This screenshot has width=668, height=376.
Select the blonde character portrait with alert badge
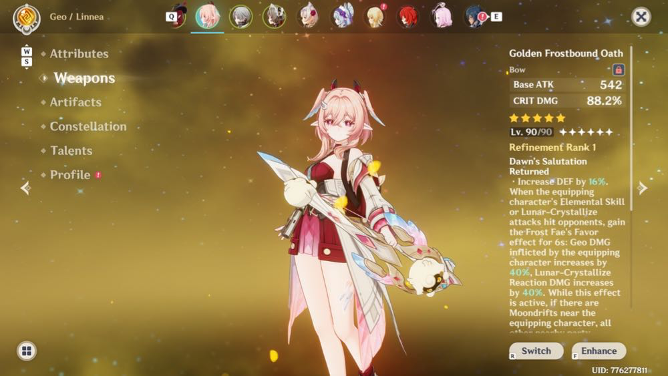375,17
